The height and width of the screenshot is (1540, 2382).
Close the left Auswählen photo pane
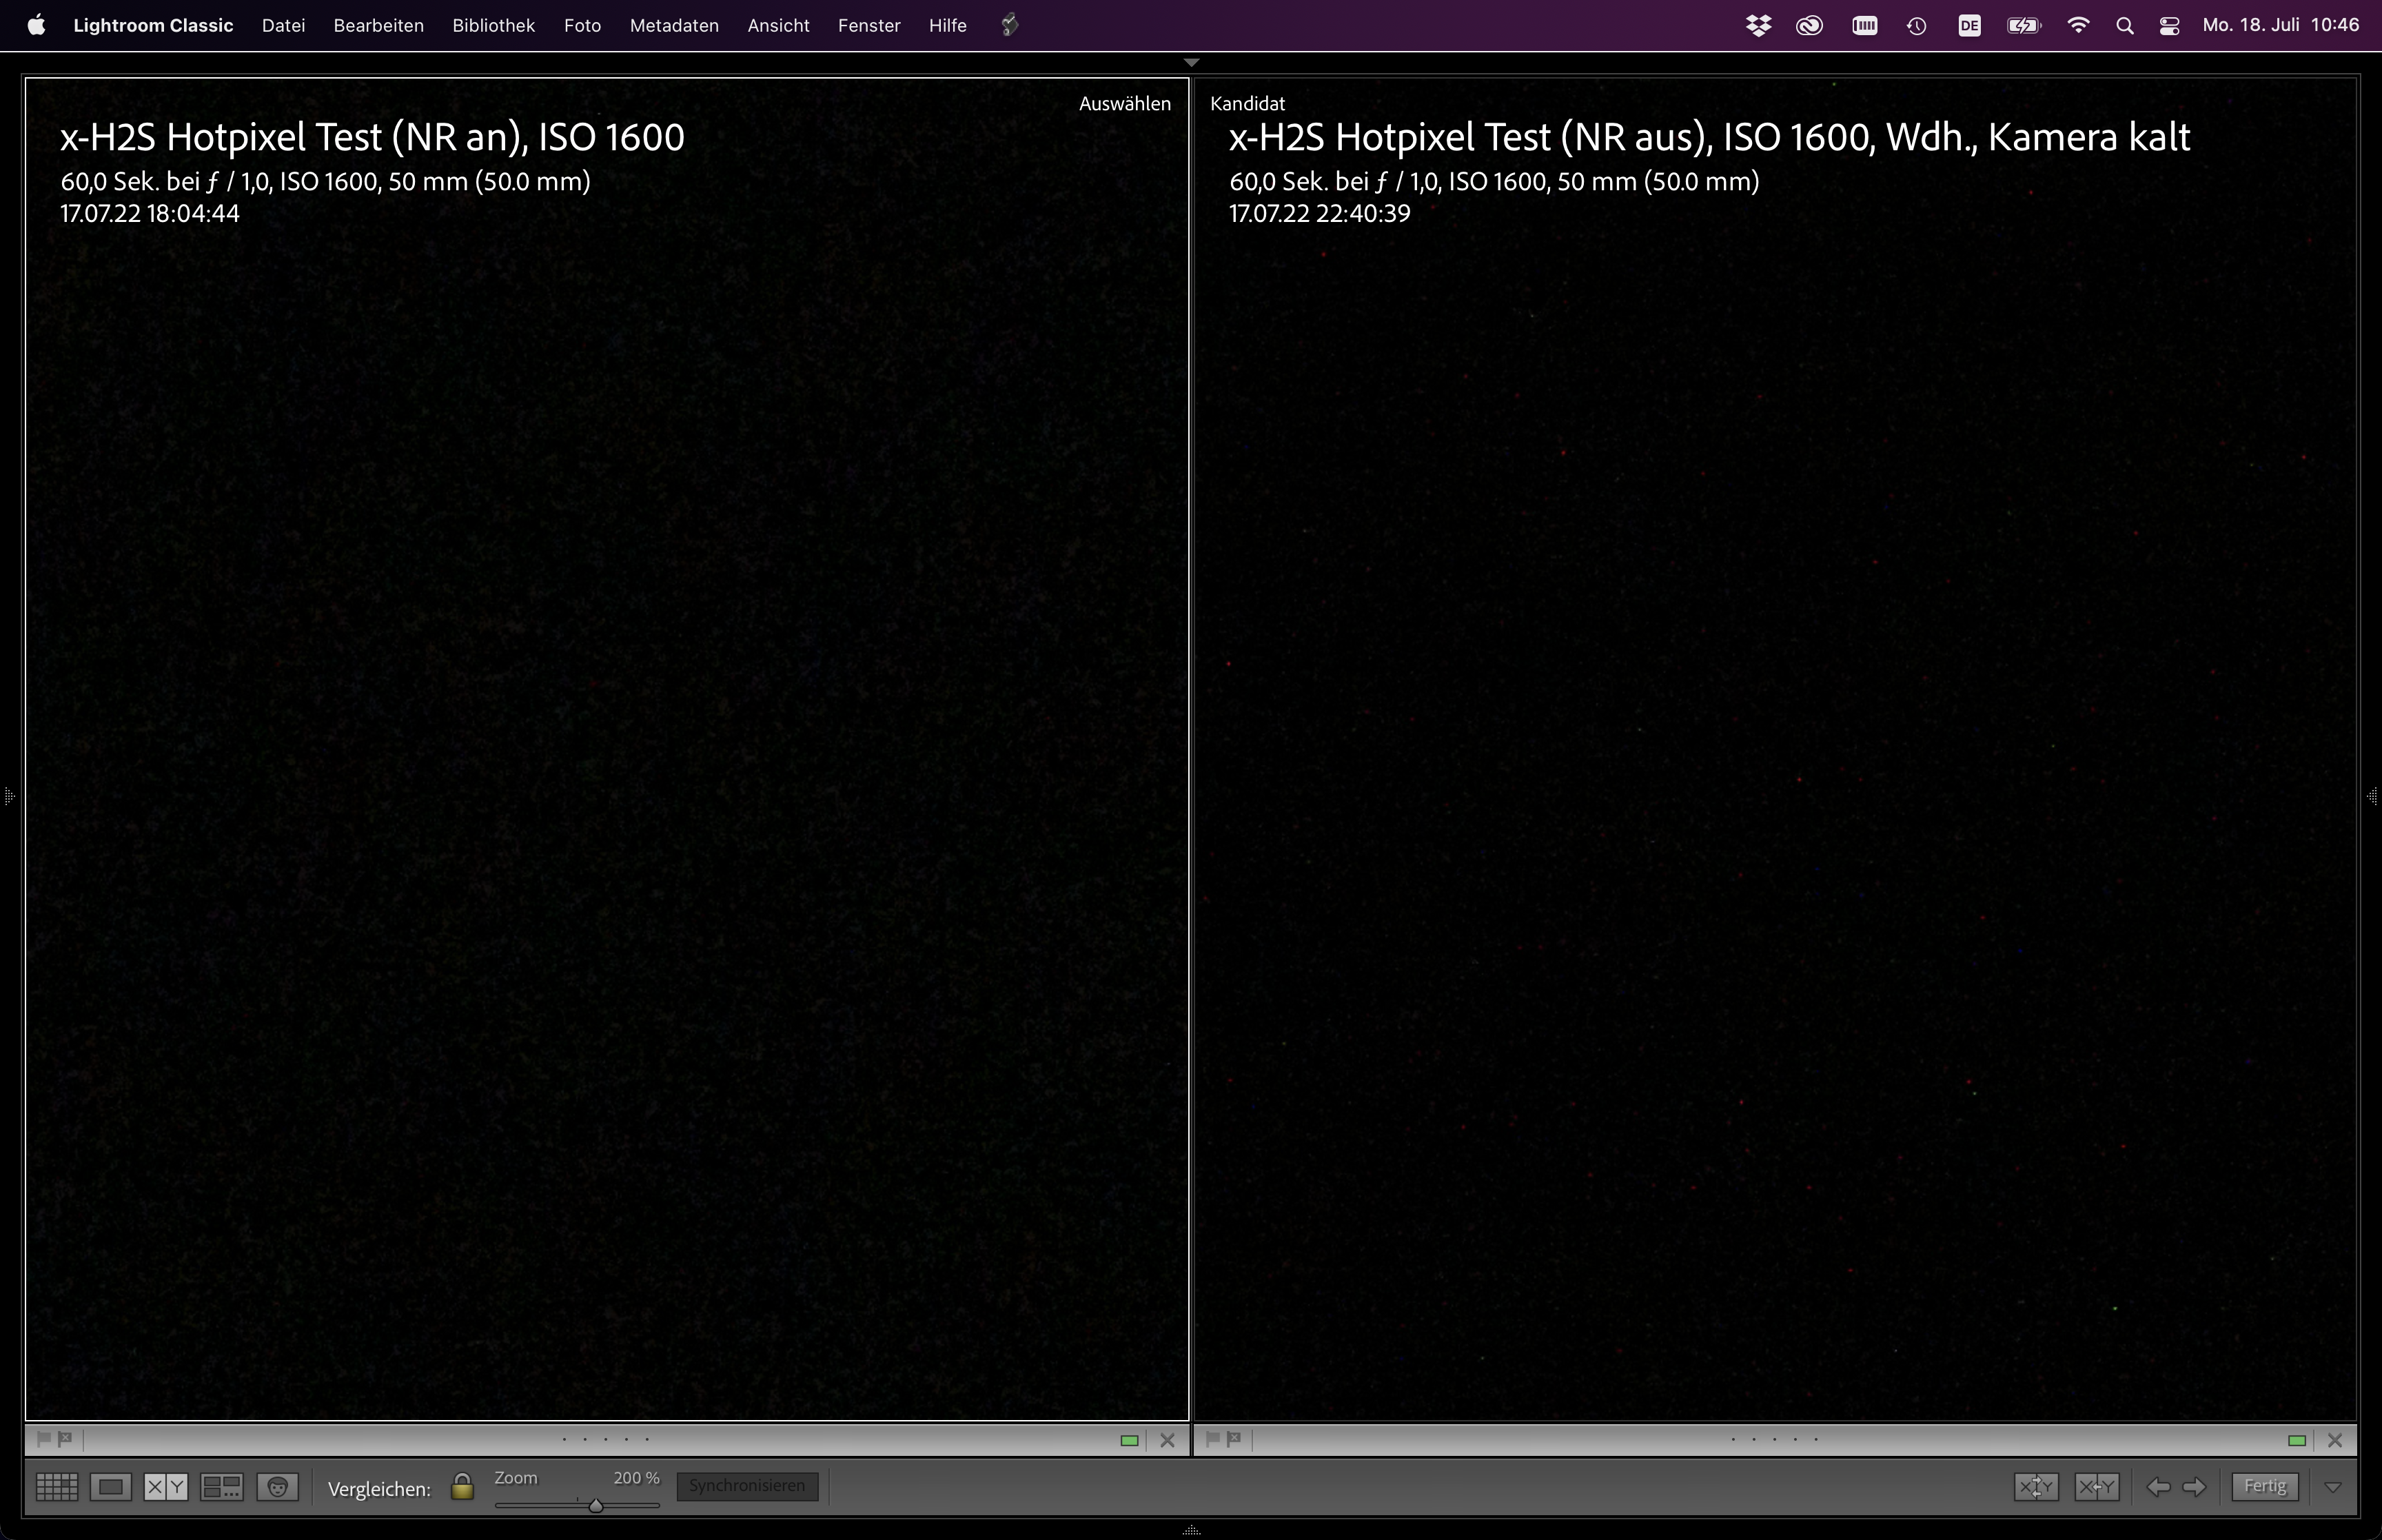pyautogui.click(x=1166, y=1441)
